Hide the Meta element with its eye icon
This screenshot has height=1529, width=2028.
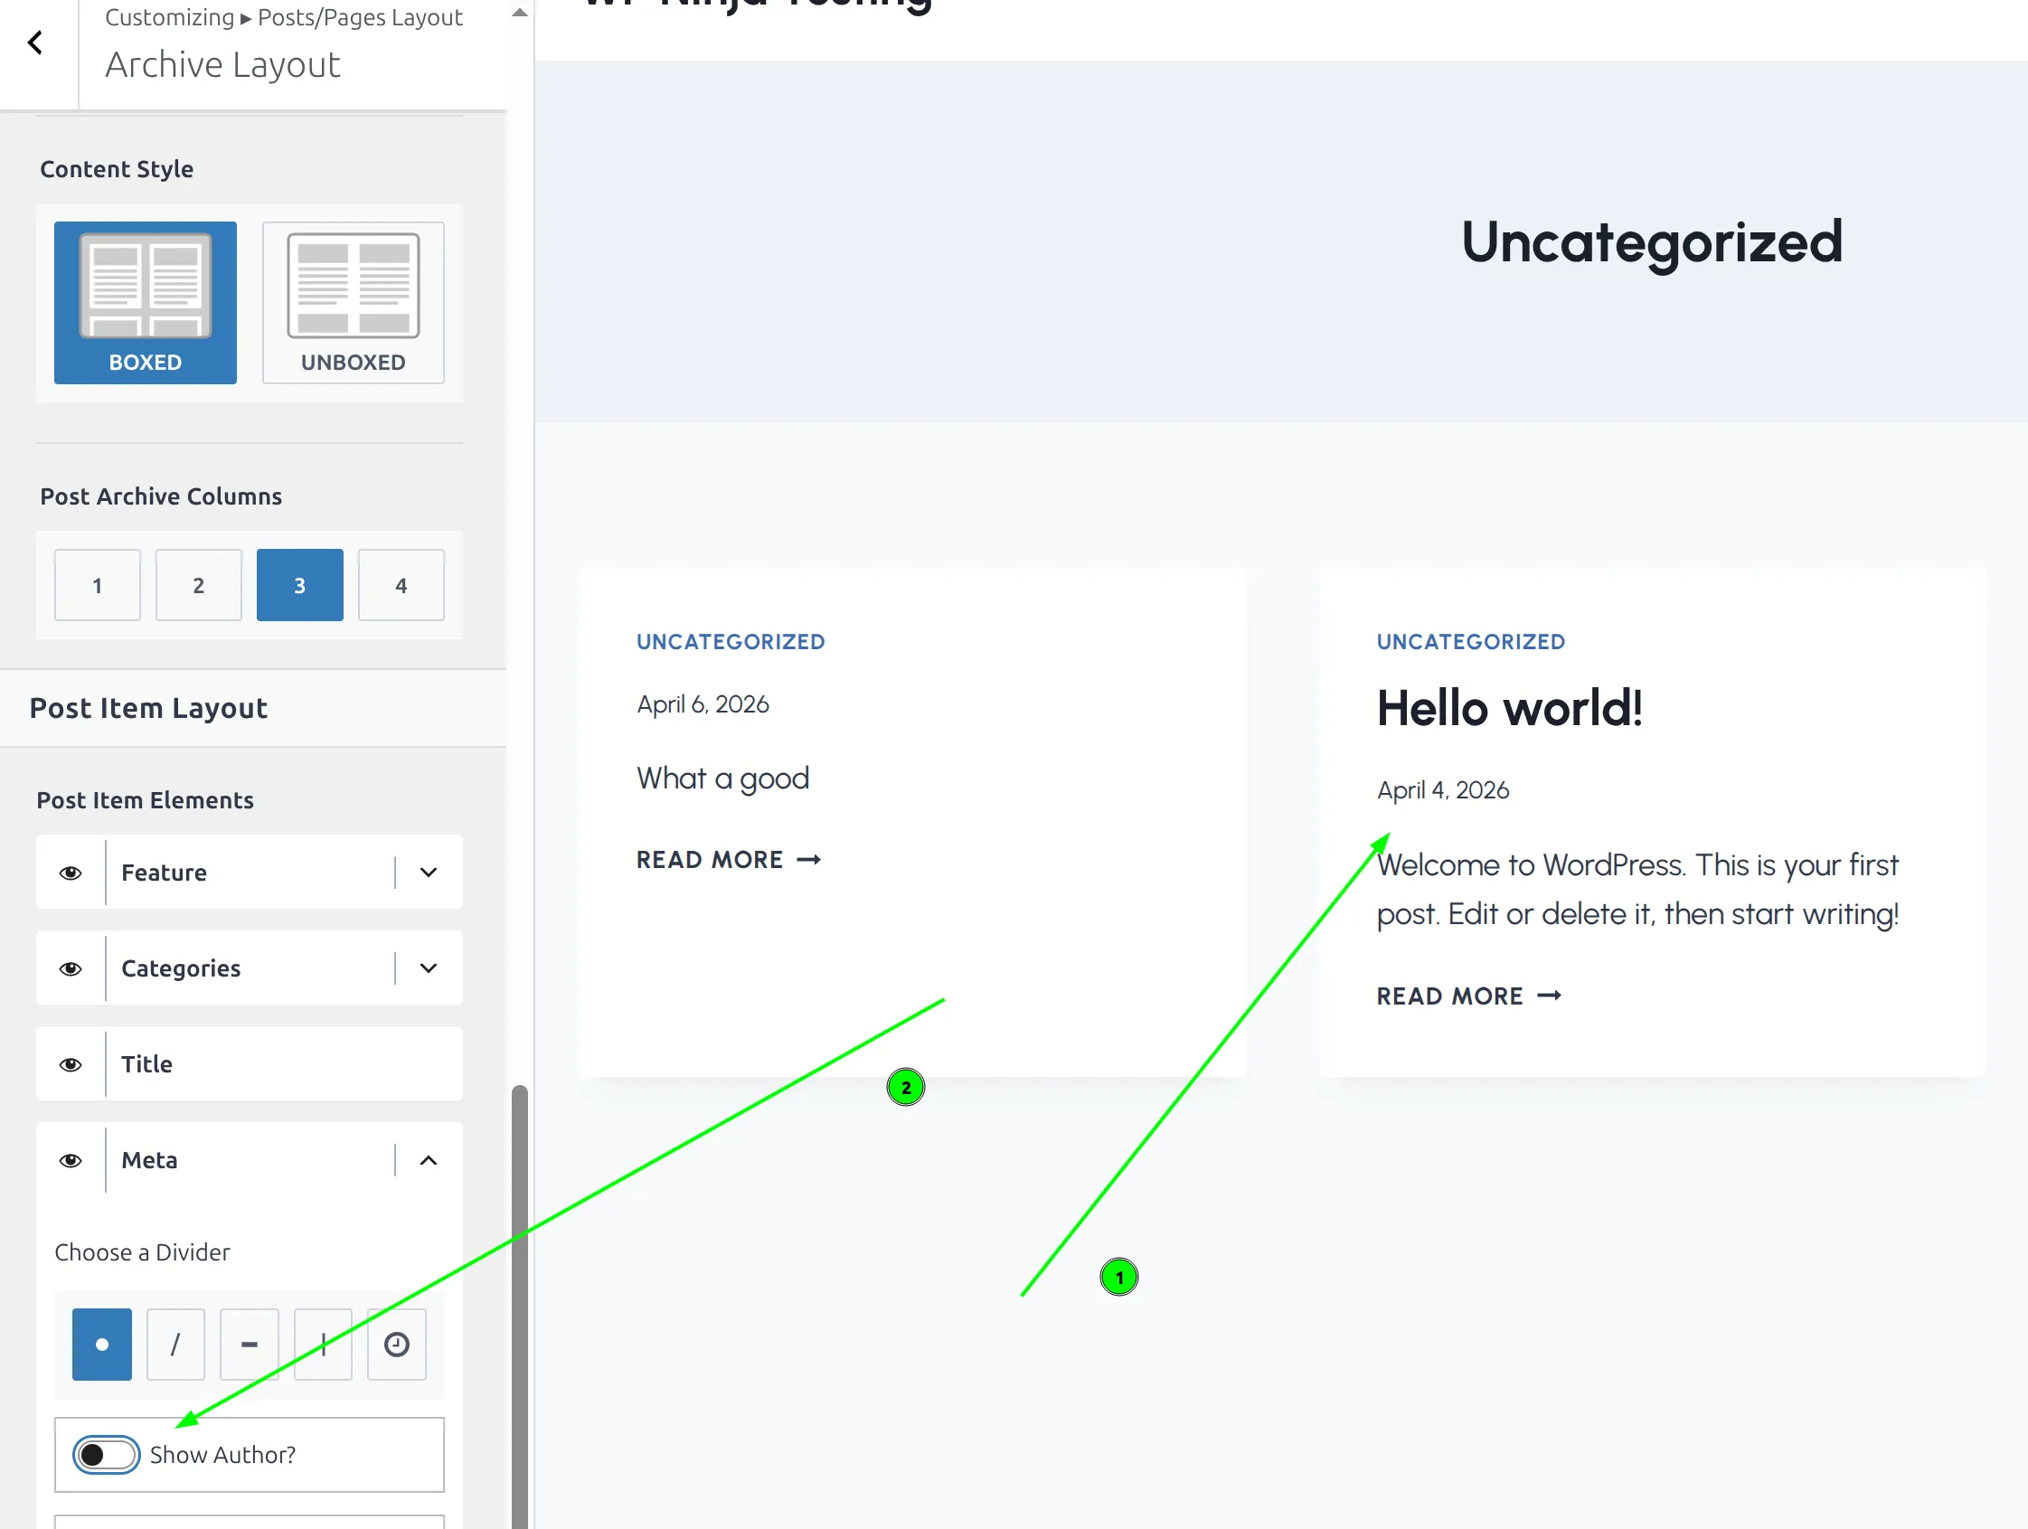click(x=71, y=1160)
